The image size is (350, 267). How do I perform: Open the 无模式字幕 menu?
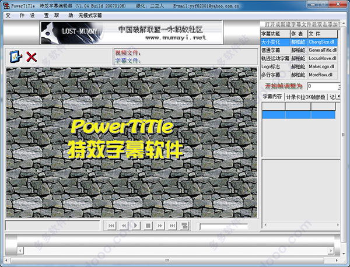tap(90, 15)
